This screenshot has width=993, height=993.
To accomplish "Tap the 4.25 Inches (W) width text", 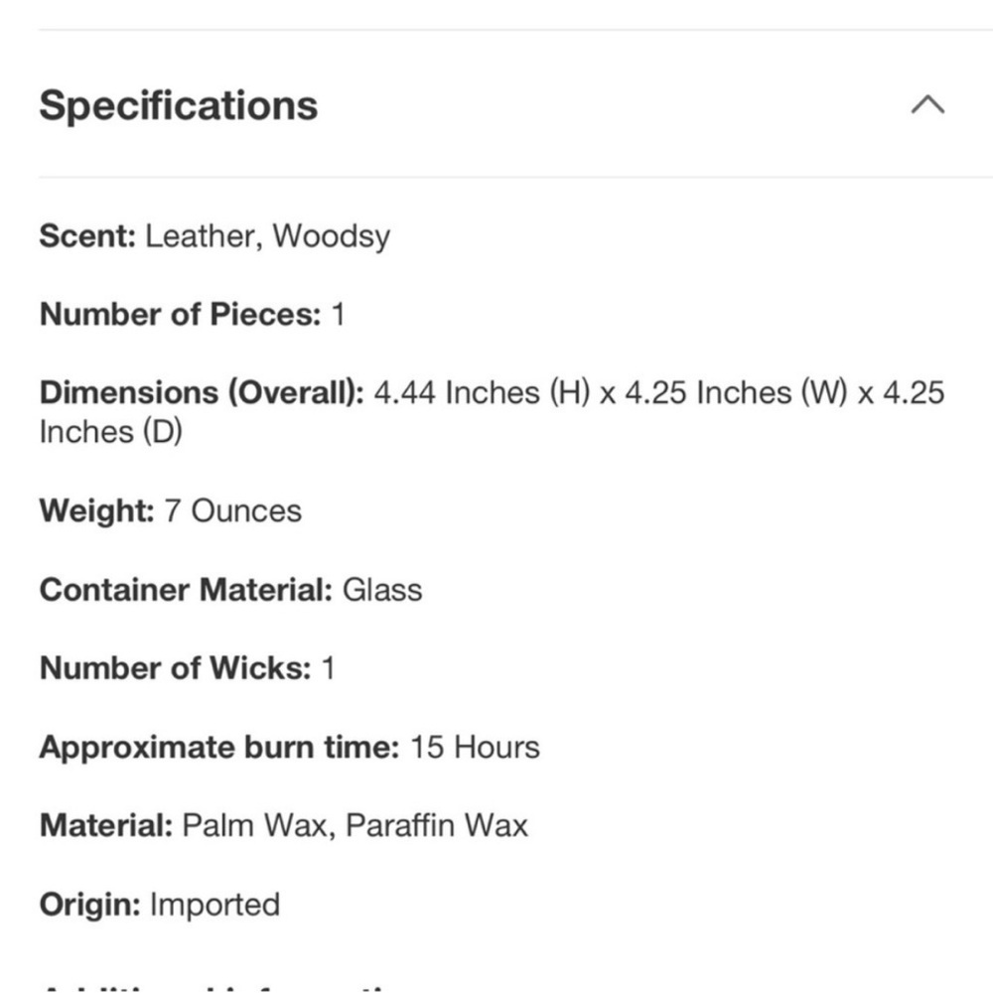I will [736, 392].
